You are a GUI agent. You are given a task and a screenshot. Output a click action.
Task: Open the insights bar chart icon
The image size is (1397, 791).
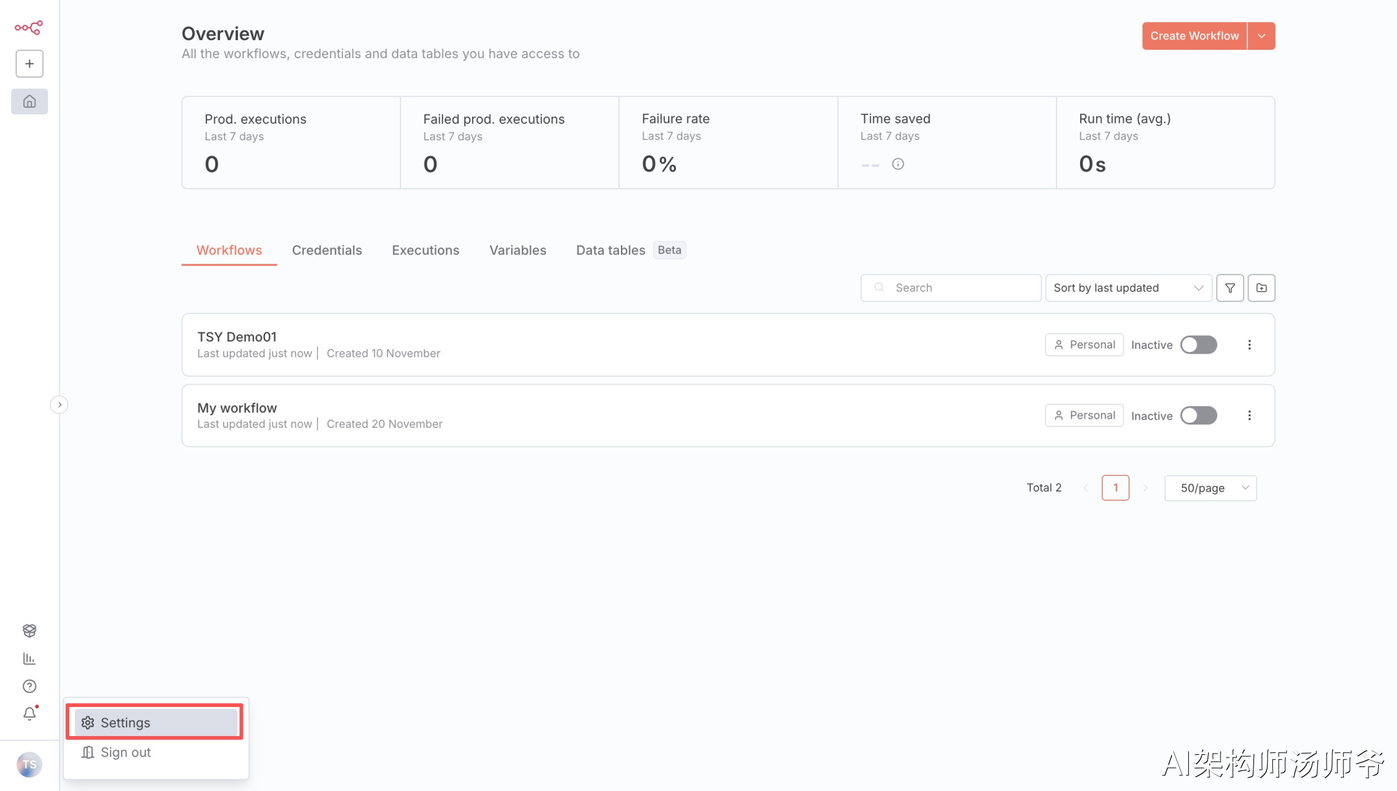tap(29, 659)
